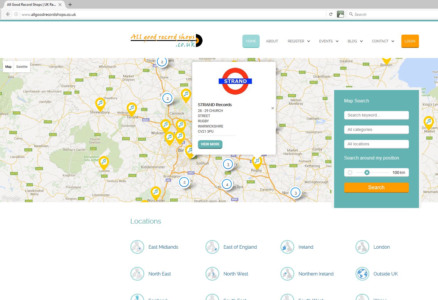Click the Google logo on the map
The height and width of the screenshot is (300, 438).
(x=11, y=198)
